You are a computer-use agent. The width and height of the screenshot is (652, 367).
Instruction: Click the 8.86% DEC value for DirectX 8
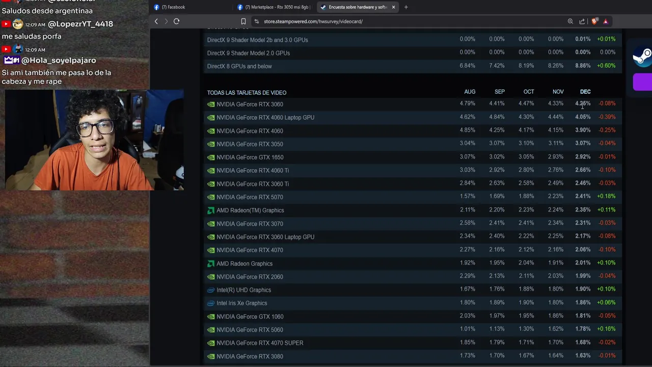pos(583,66)
